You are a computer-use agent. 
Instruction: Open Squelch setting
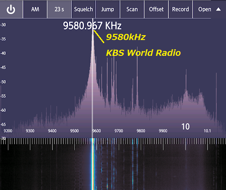(x=84, y=9)
